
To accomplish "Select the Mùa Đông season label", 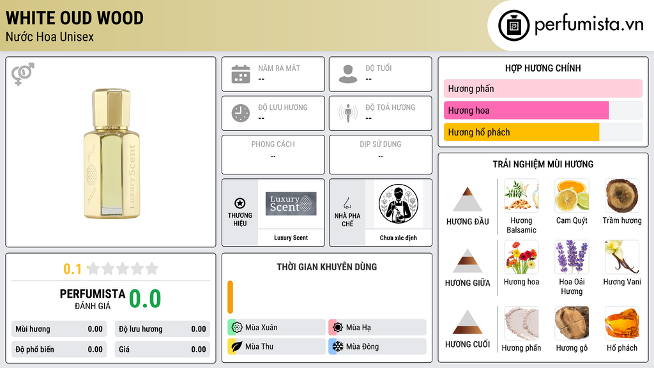I will click(363, 346).
